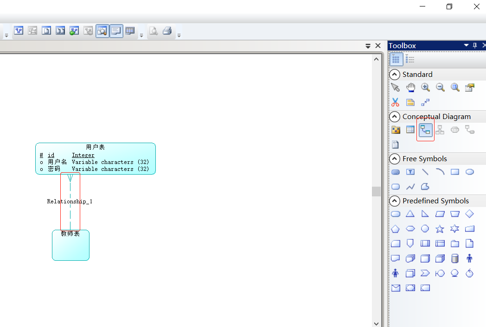
Task: Click the scroll down arrow of canvas
Action: click(376, 324)
